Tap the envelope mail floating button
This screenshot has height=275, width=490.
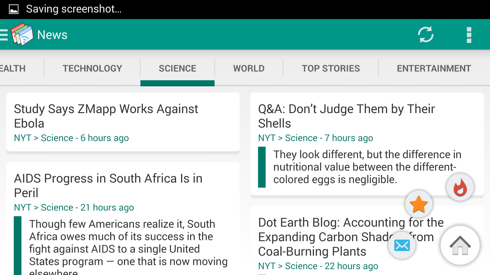coord(402,245)
